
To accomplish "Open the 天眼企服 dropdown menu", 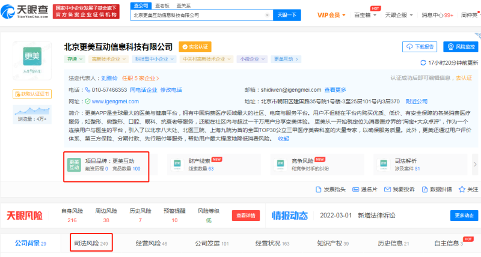I will [399, 15].
